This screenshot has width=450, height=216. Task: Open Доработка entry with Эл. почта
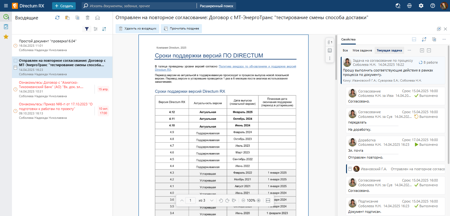tap(395, 149)
